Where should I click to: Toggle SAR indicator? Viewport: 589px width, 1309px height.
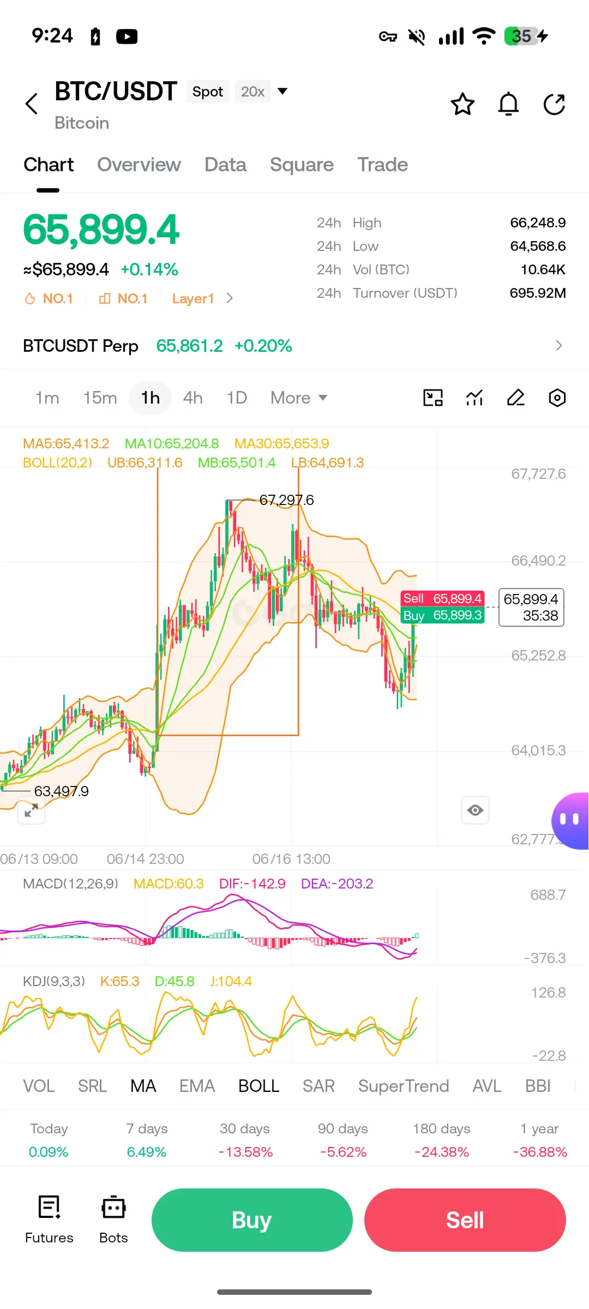point(318,1086)
